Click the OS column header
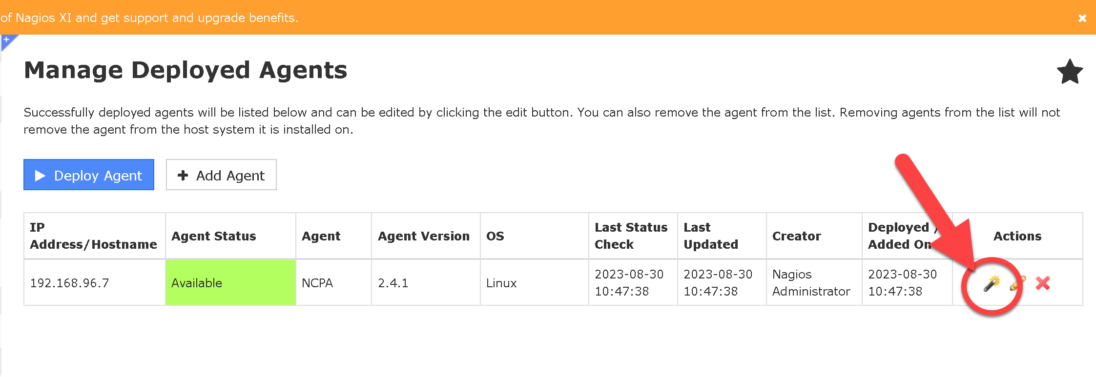This screenshot has height=377, width=1096. click(x=495, y=236)
